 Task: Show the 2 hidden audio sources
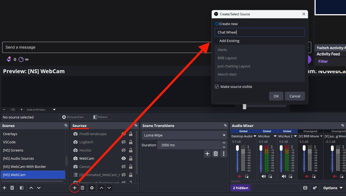point(240,188)
